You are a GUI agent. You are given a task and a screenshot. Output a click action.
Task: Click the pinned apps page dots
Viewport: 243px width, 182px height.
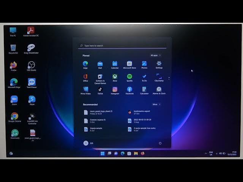click(169, 78)
